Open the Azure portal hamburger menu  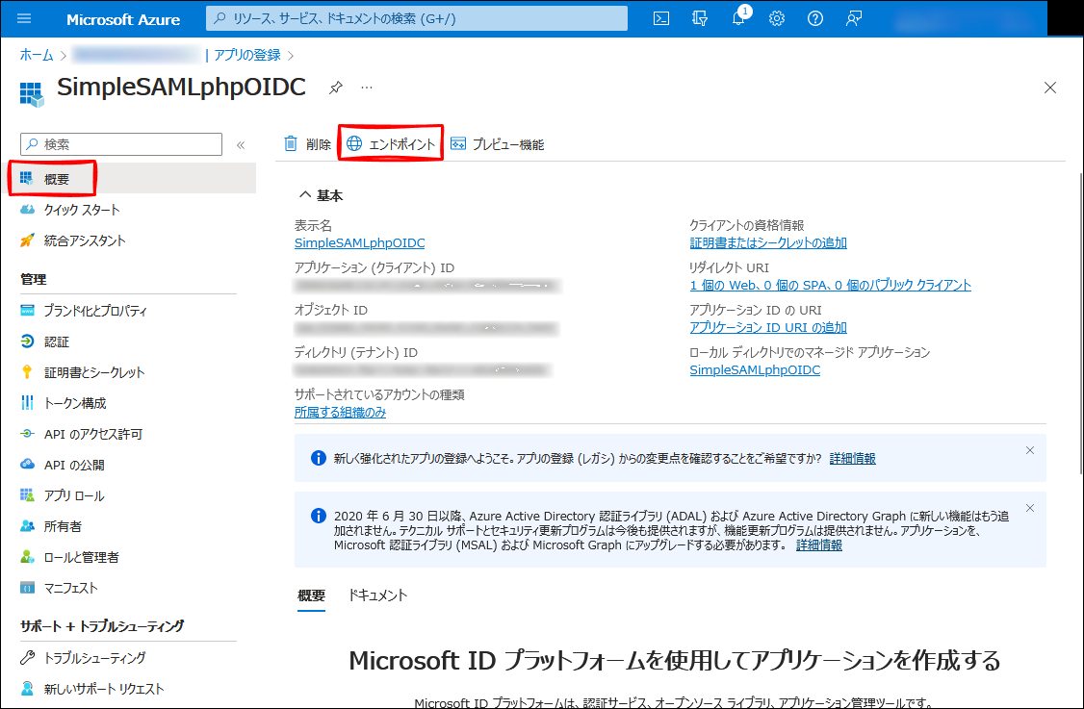pyautogui.click(x=25, y=18)
